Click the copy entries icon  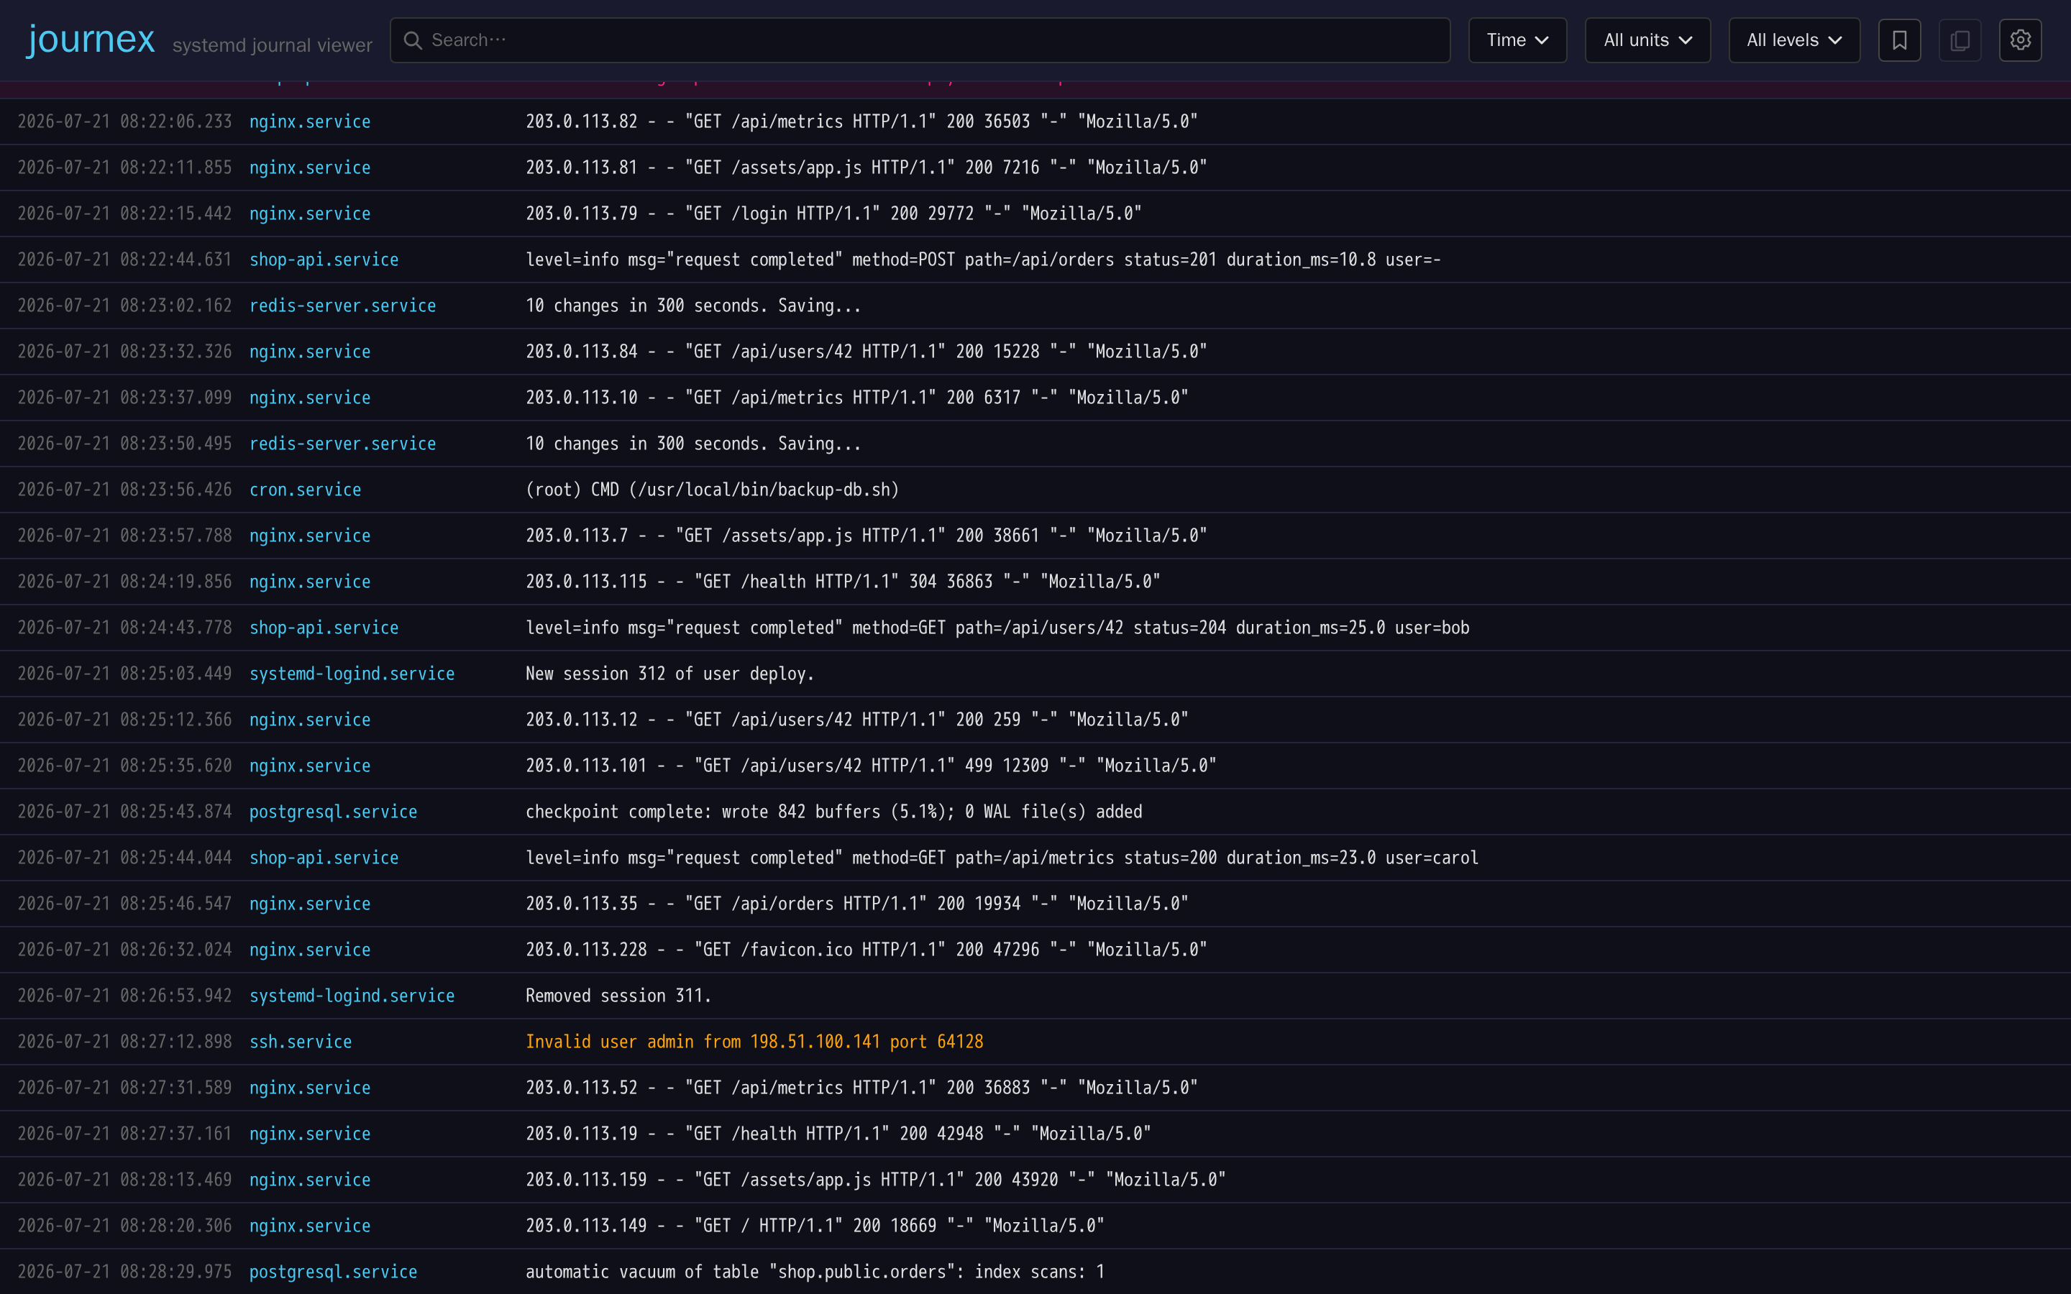(1960, 40)
